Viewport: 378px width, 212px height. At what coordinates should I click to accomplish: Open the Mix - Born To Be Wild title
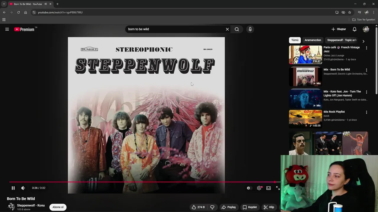click(x=337, y=70)
